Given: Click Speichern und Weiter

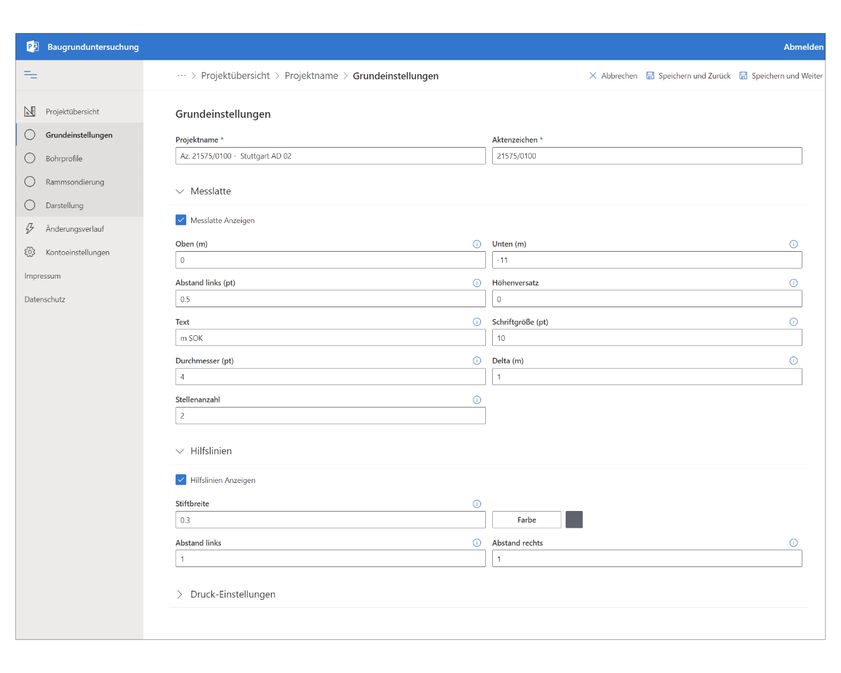Looking at the screenshot, I should point(781,76).
